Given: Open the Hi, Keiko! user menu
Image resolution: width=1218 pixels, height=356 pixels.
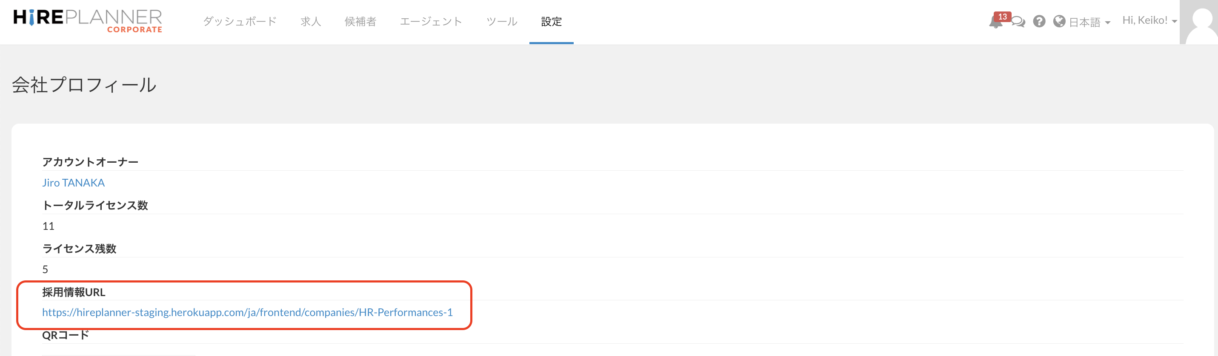Looking at the screenshot, I should [1149, 20].
